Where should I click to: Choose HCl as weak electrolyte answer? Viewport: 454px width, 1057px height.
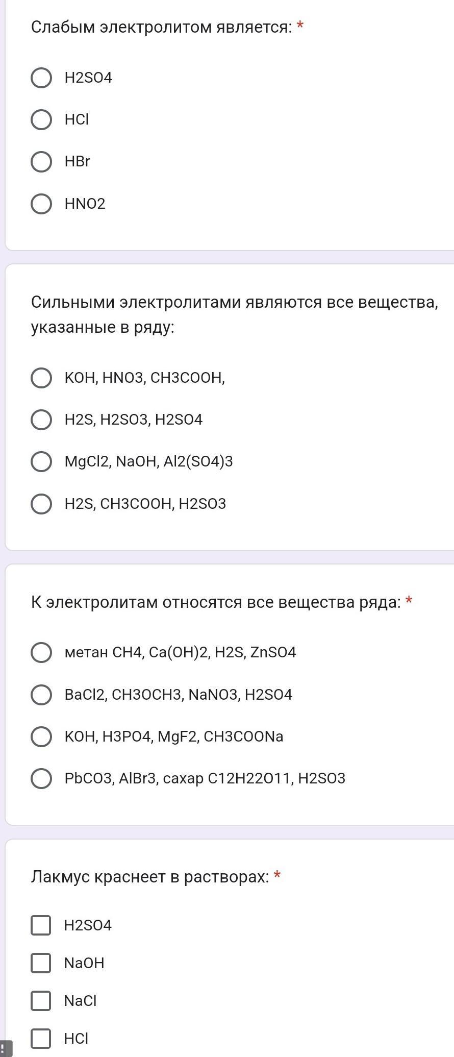[x=41, y=119]
